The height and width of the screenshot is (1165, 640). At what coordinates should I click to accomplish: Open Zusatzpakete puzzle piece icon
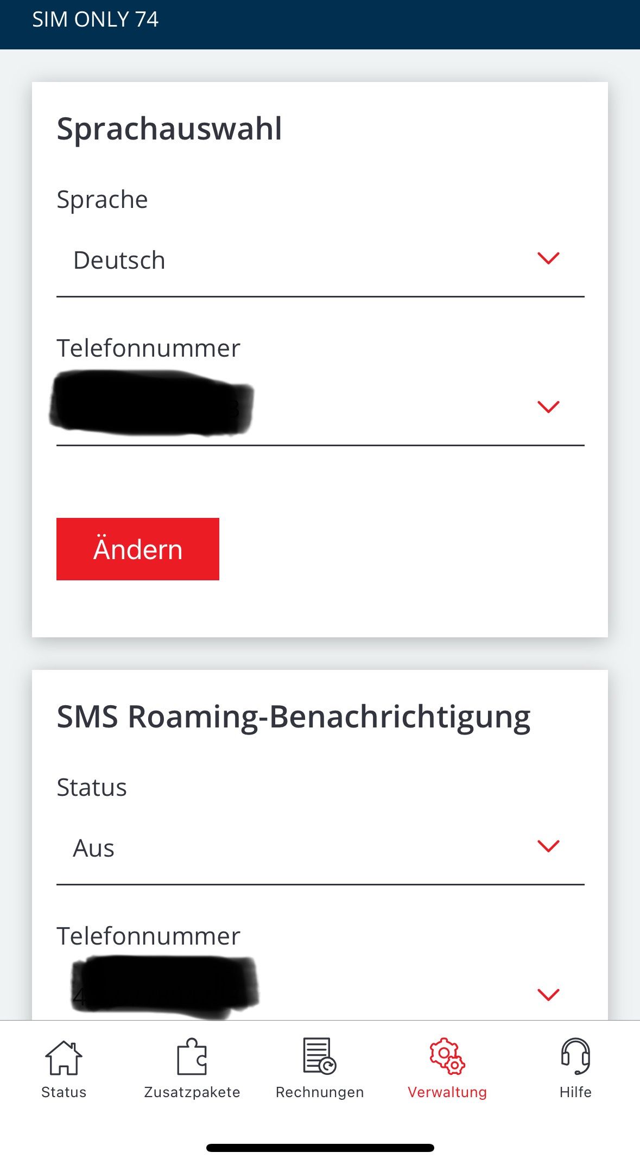192,1056
